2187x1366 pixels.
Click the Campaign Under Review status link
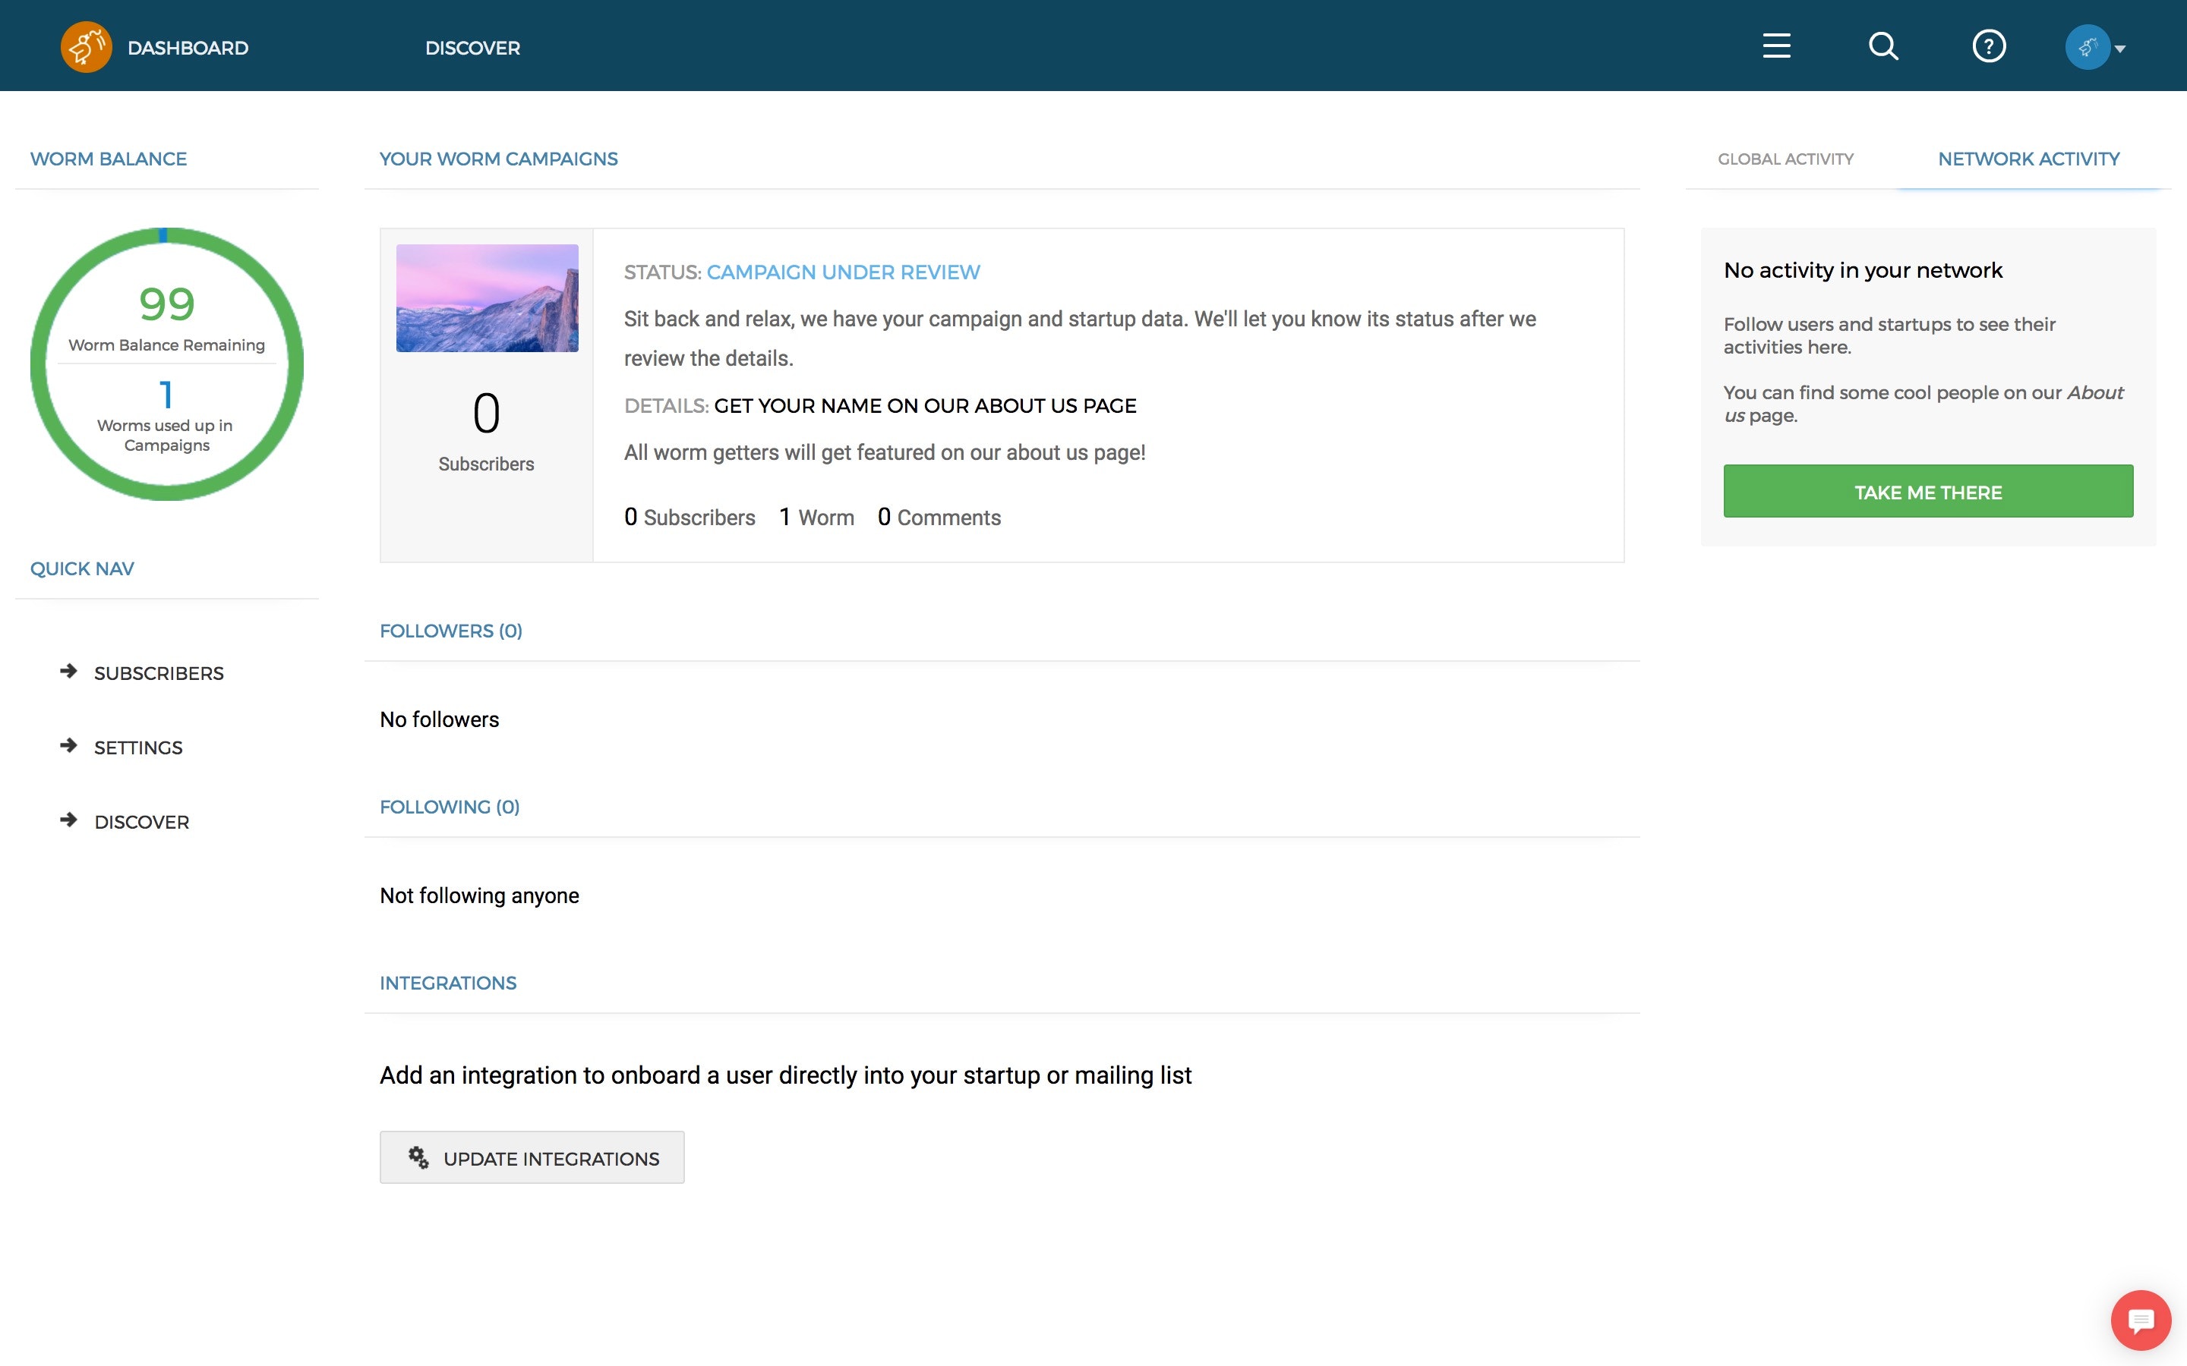[842, 272]
